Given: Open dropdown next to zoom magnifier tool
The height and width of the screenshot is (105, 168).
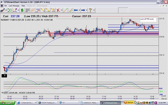Looking at the screenshot, I should pyautogui.click(x=19, y=10).
